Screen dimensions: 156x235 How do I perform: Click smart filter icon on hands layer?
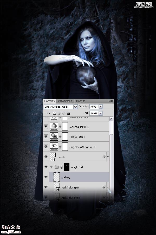(x=104, y=156)
